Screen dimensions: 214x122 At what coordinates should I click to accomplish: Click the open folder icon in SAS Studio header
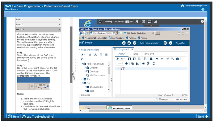coord(129,43)
